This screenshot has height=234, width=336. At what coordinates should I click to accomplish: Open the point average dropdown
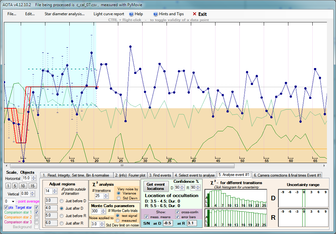13,202
